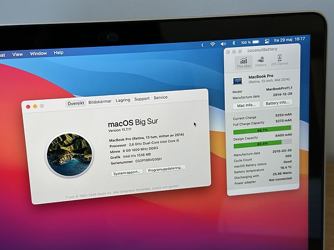Switch to iOS Device view
This screenshot has height=250, width=334.
pyautogui.click(x=279, y=60)
